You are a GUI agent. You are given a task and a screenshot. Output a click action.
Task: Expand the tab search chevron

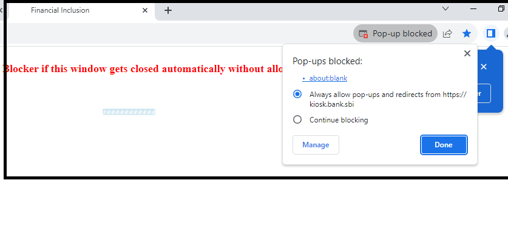click(445, 8)
